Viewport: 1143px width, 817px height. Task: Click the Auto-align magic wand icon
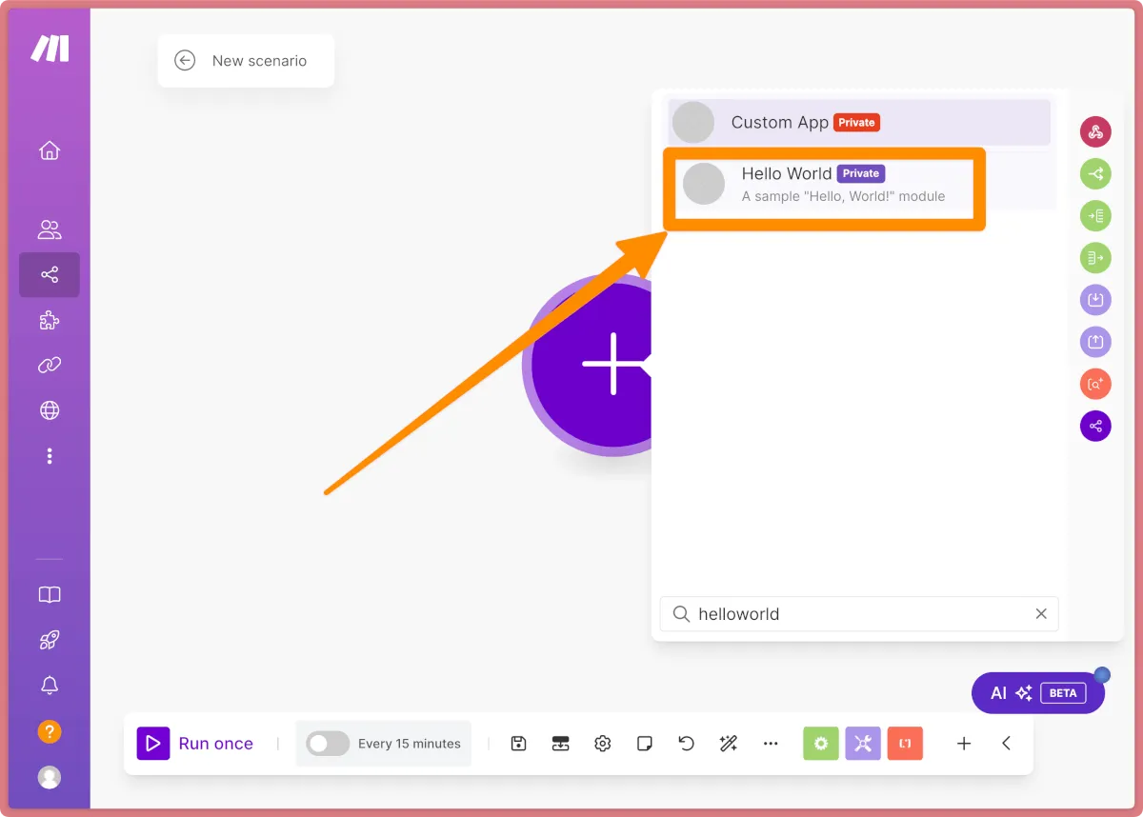tap(729, 744)
